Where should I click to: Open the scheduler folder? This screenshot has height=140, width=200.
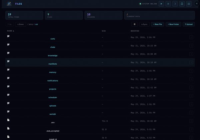click(x=53, y=97)
